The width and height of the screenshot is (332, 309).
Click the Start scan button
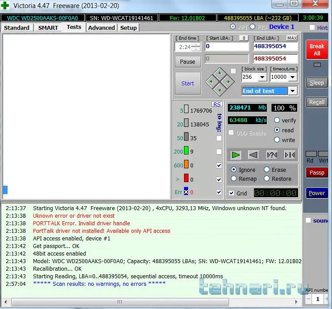point(188,83)
